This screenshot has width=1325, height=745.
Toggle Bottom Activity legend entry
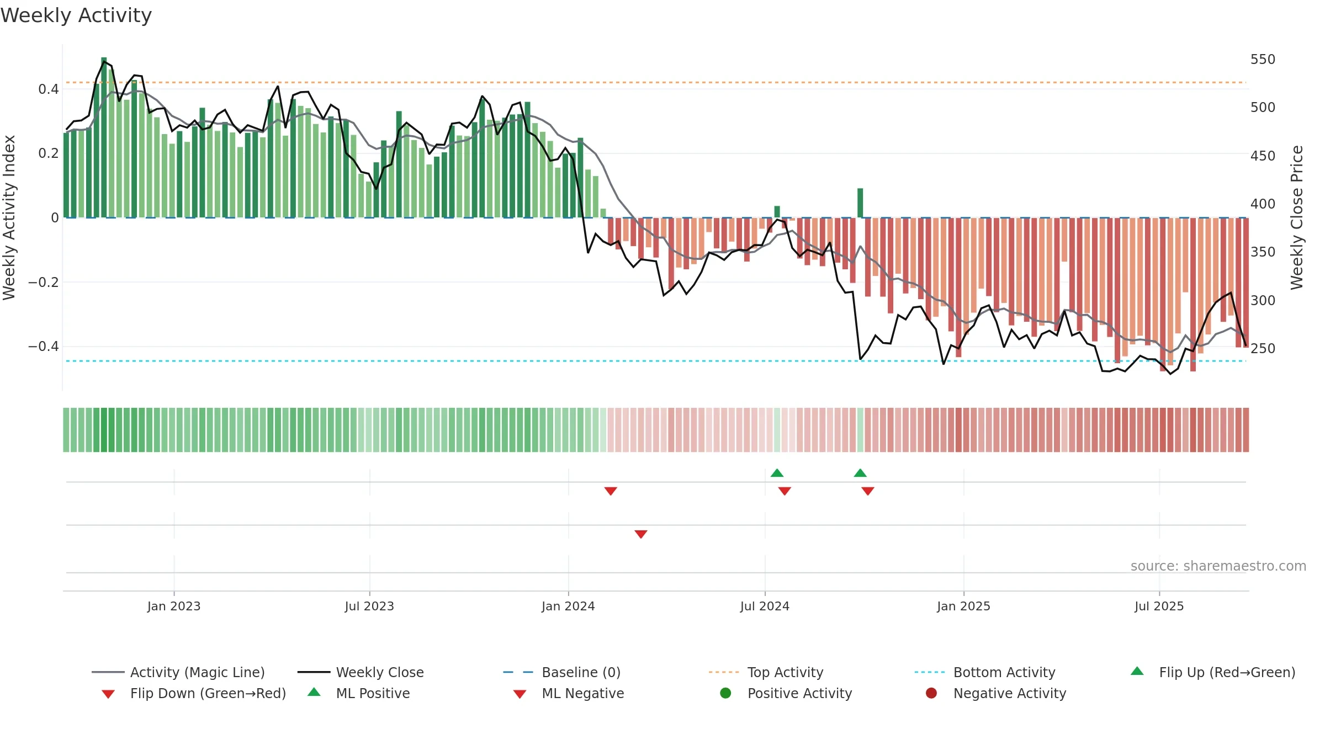(985, 672)
